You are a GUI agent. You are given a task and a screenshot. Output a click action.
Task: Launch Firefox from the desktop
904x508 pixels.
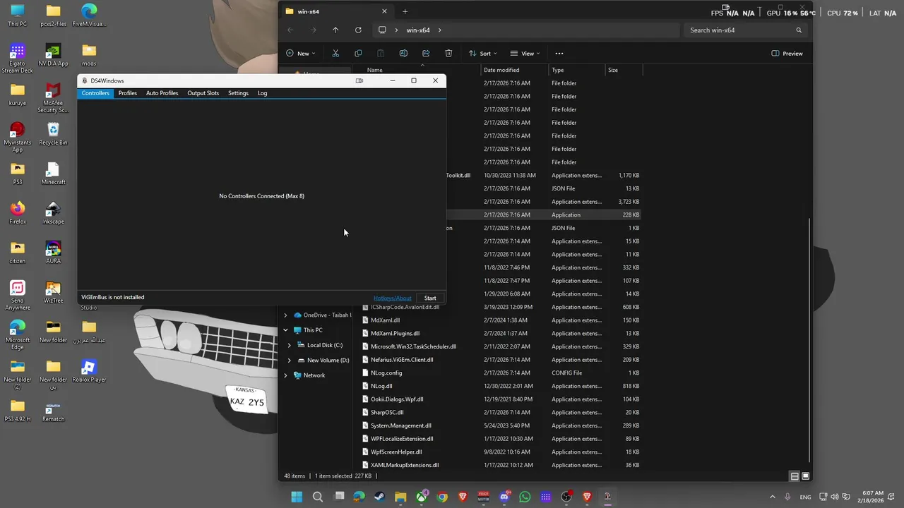[18, 213]
